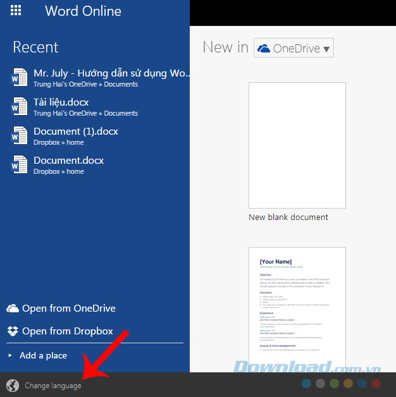The width and height of the screenshot is (396, 397).
Task: Select the résumé template thumbnail
Action: click(x=297, y=310)
